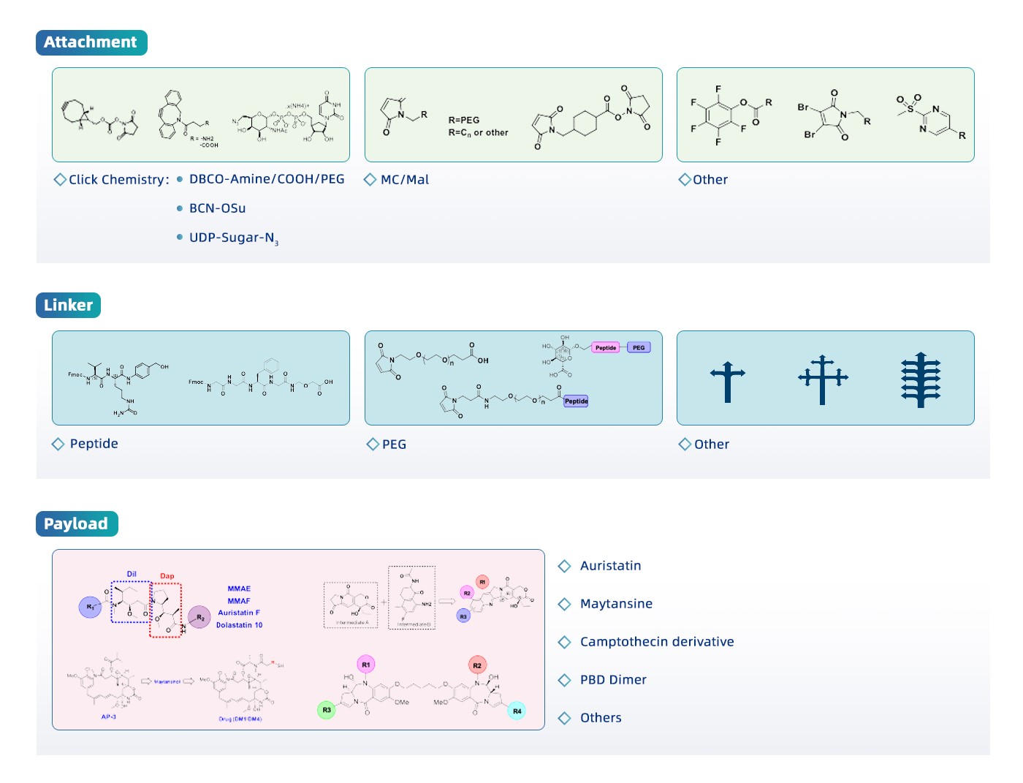This screenshot has height=783, width=1023.
Task: Click the MMAE label in payload diagram
Action: (x=239, y=589)
